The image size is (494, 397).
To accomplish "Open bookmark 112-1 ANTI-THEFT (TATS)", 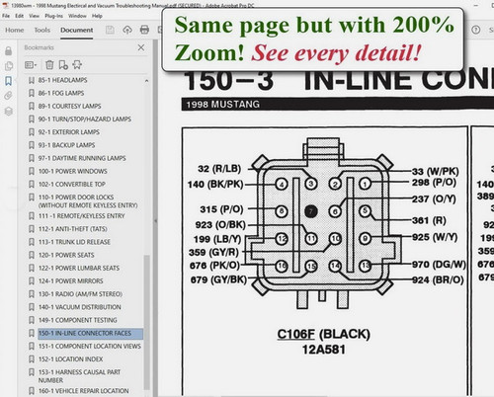I will pyautogui.click(x=73, y=229).
